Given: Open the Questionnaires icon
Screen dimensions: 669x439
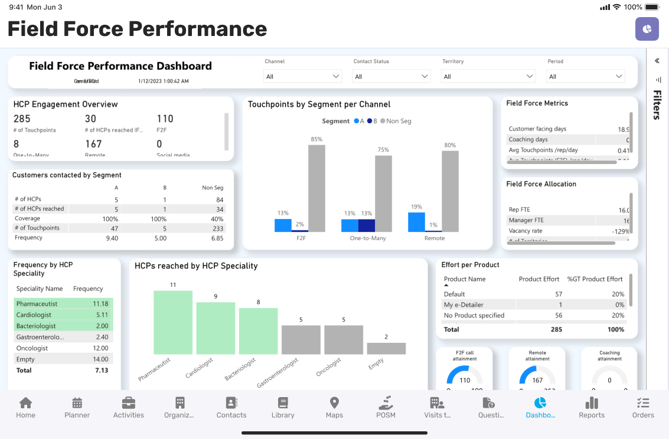Looking at the screenshot, I should [488, 402].
